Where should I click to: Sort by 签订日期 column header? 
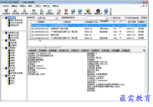point(132,22)
